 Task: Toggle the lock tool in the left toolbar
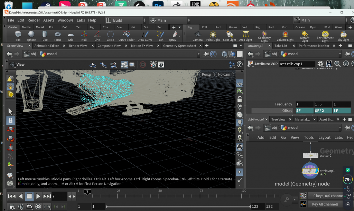[x=10, y=121]
